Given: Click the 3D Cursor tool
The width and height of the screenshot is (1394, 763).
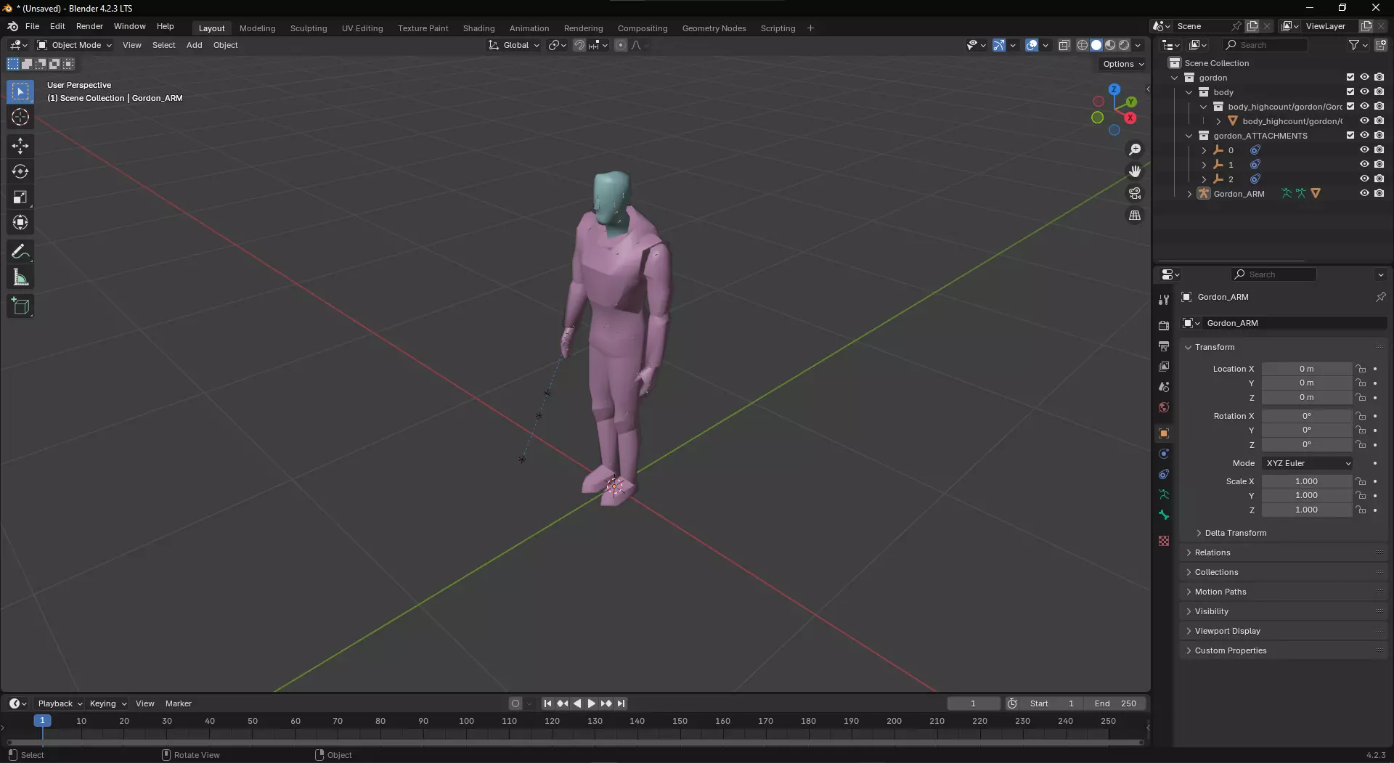Looking at the screenshot, I should click(x=20, y=118).
